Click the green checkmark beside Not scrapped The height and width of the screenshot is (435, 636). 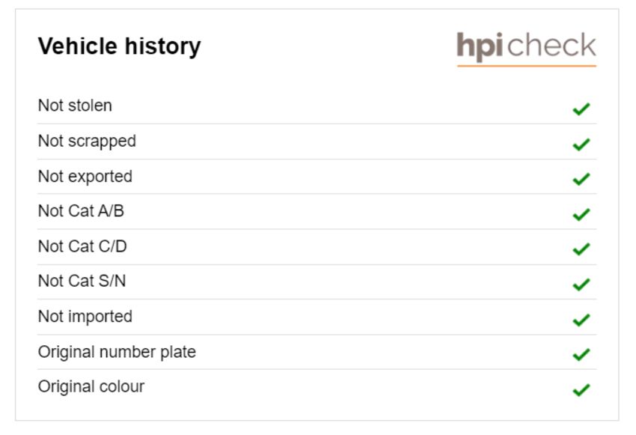(x=581, y=144)
